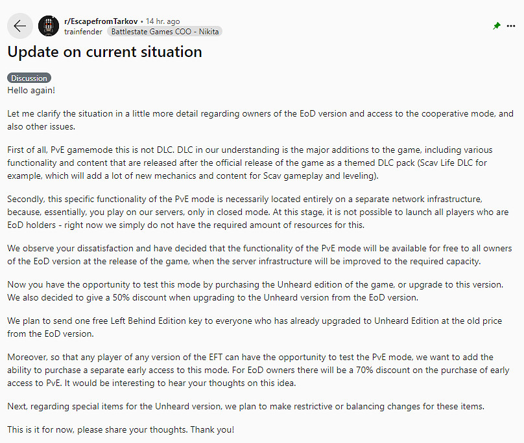The width and height of the screenshot is (524, 443).
Task: Click the paragraph starting "We observe your dissatisfaction"
Action: [x=259, y=255]
